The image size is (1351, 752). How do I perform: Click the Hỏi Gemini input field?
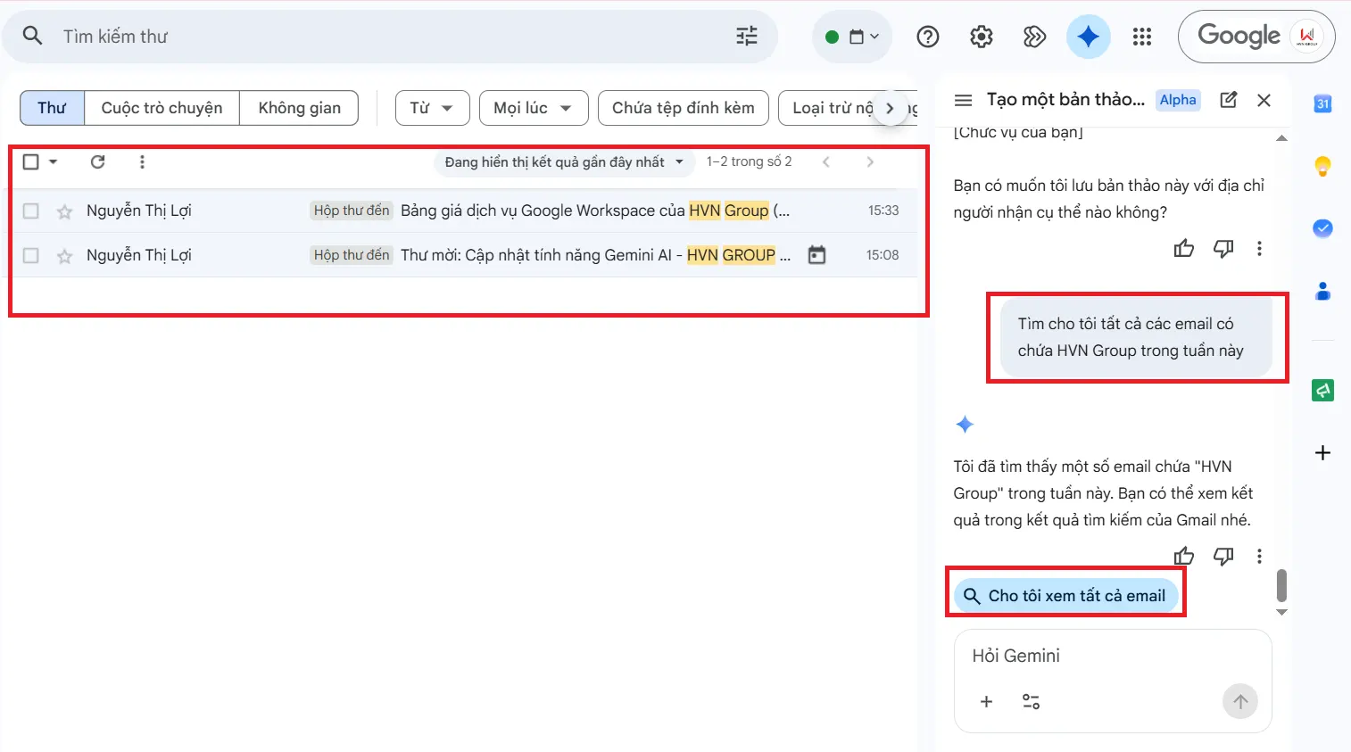[x=1113, y=656]
